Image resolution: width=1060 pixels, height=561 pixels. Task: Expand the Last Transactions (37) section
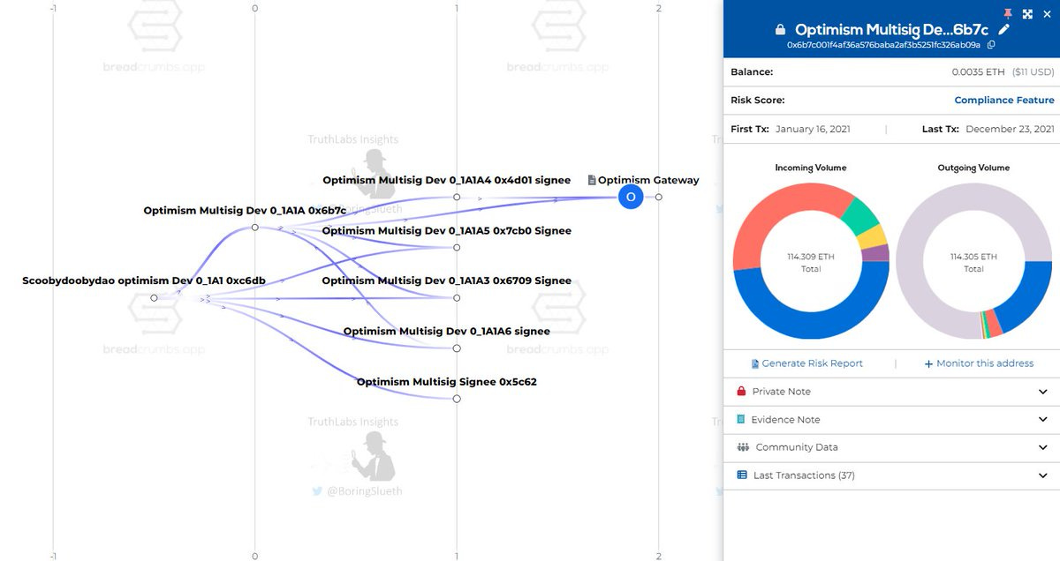click(891, 475)
